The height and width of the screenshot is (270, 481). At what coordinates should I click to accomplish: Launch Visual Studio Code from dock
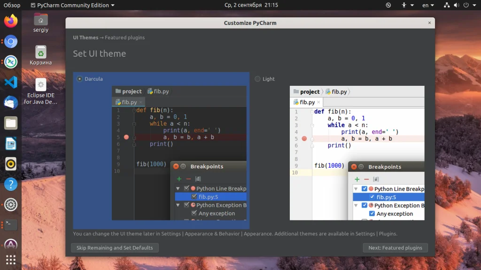point(11,82)
